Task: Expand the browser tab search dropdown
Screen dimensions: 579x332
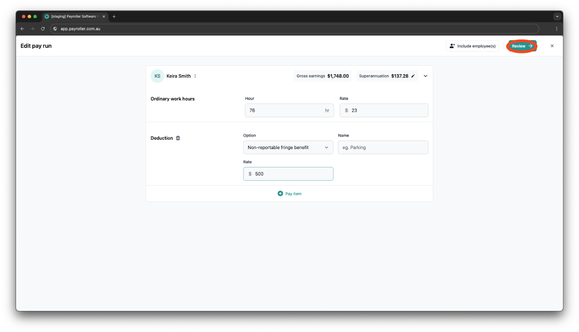Action: (x=557, y=17)
